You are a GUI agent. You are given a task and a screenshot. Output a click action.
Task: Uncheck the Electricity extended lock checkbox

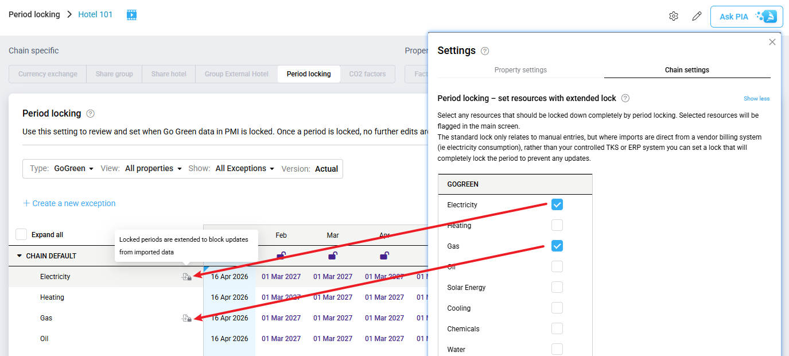[557, 204]
